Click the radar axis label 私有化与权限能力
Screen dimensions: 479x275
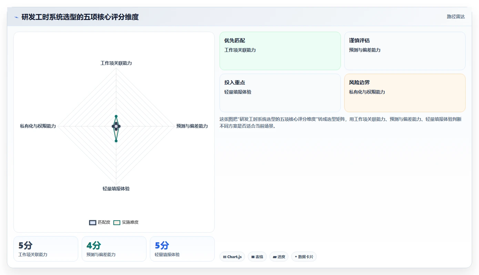pyautogui.click(x=38, y=126)
